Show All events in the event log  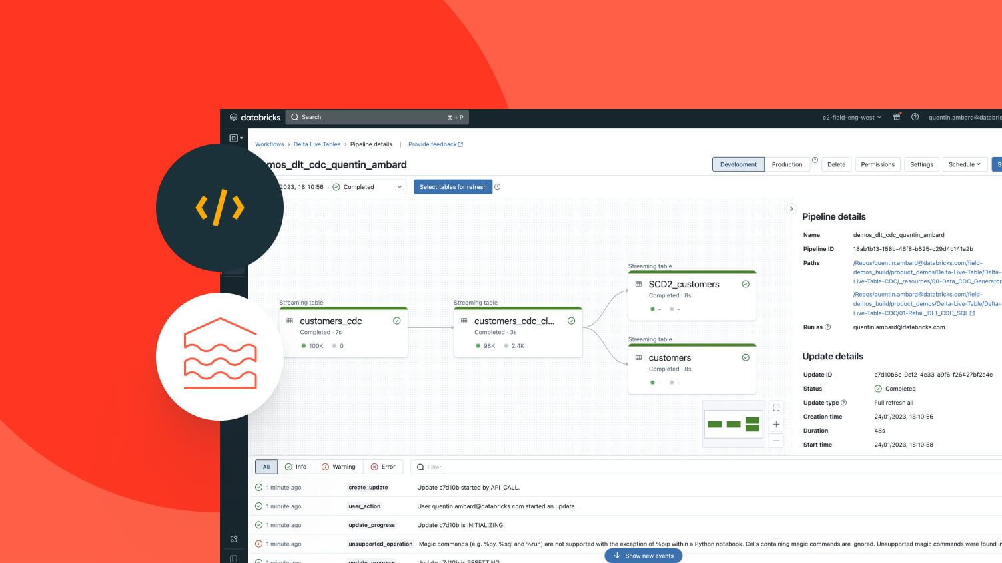pyautogui.click(x=266, y=467)
